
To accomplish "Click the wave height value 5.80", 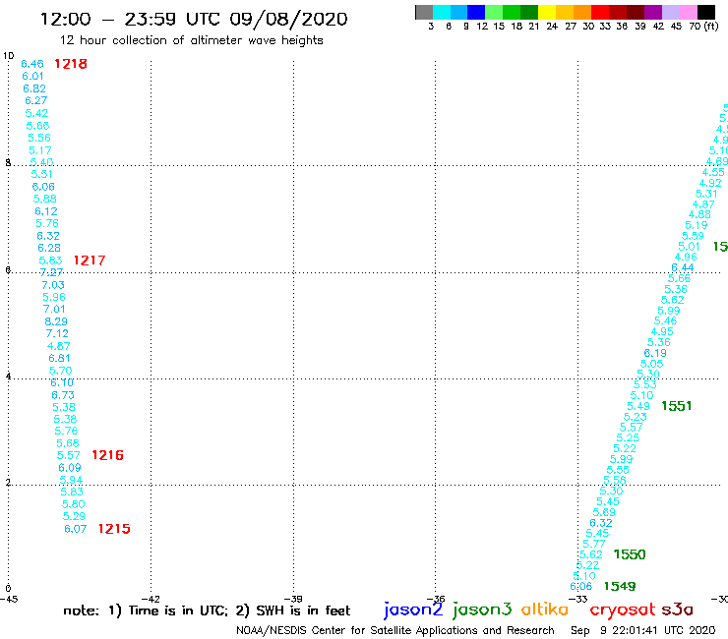I will [x=74, y=504].
